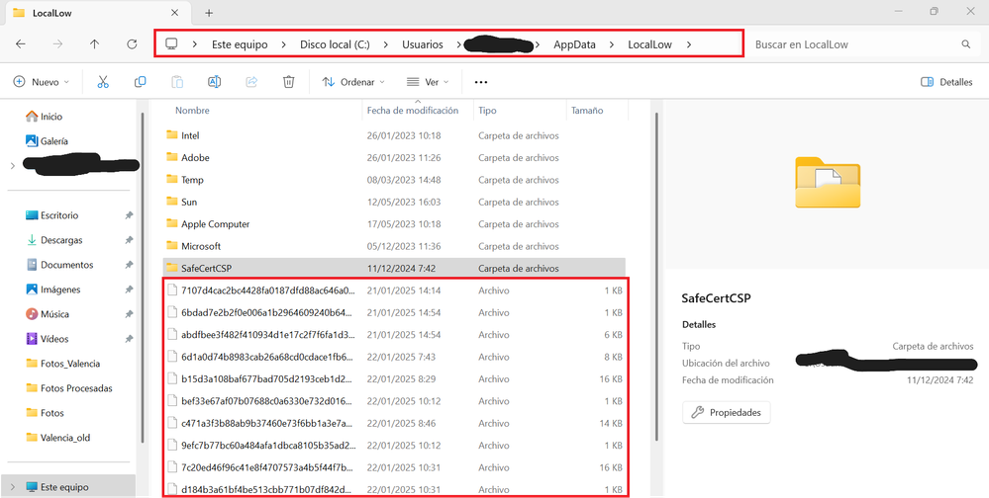Toggle the Detalles pane button
The width and height of the screenshot is (989, 498).
946,82
